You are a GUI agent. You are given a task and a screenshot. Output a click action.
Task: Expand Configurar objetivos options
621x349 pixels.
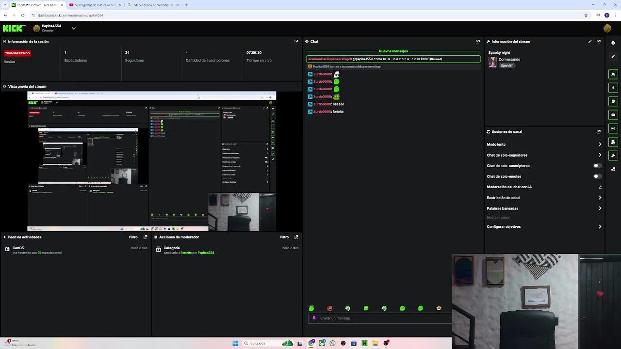pyautogui.click(x=600, y=227)
